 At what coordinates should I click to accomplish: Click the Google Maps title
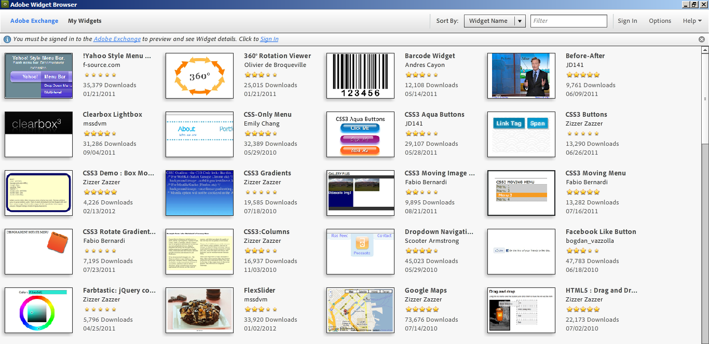[x=426, y=291]
